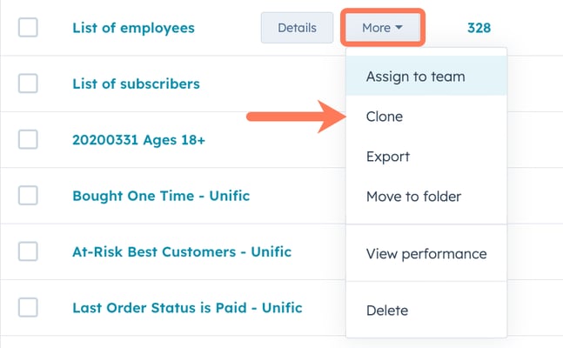Check Last Order Status is Paid checkbox

click(x=28, y=307)
